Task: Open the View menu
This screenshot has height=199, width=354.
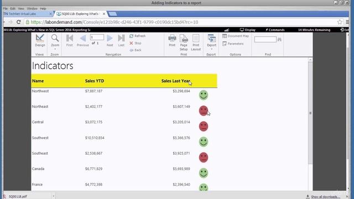Action: point(21,9)
